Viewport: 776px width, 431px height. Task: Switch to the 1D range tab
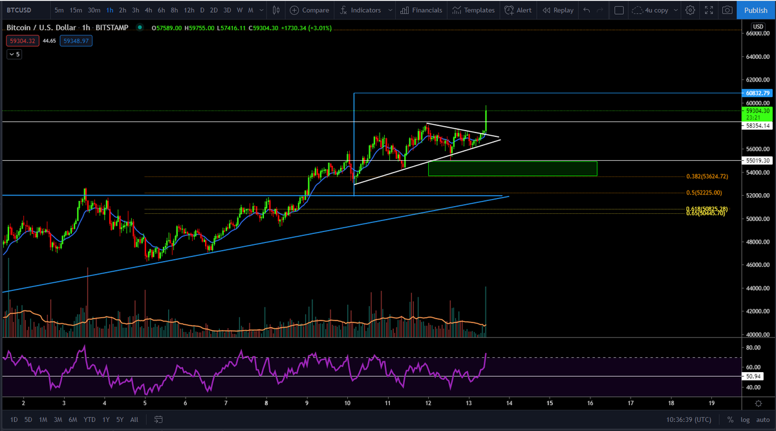[x=14, y=419]
